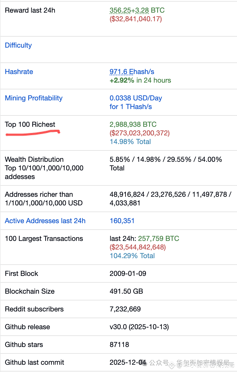Image resolution: width=237 pixels, height=372 pixels.
Task: Click the 971.6 Ehash/s hashrate value
Action: tap(132, 72)
